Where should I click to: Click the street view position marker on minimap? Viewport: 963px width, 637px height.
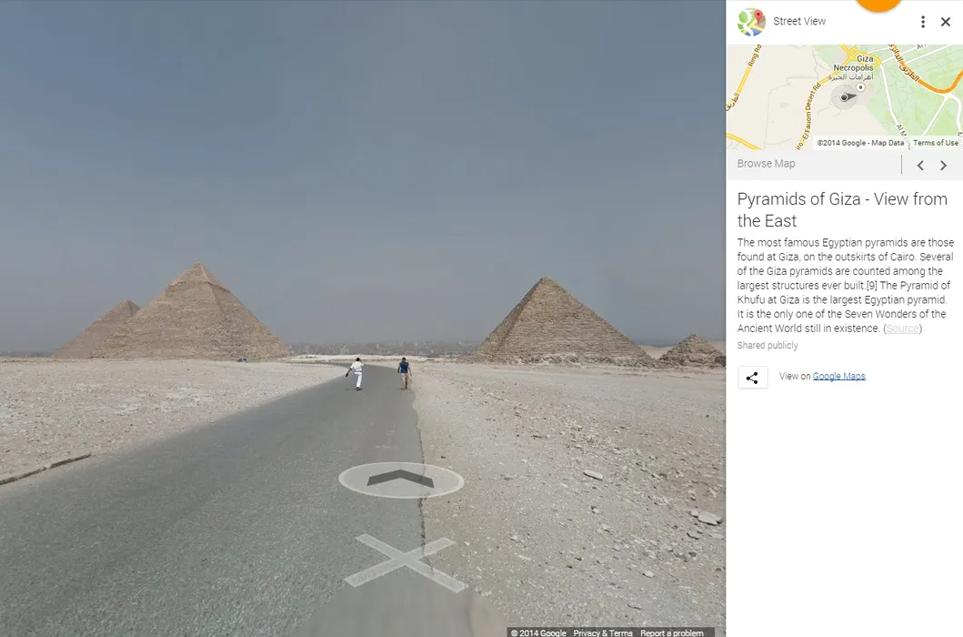[846, 97]
